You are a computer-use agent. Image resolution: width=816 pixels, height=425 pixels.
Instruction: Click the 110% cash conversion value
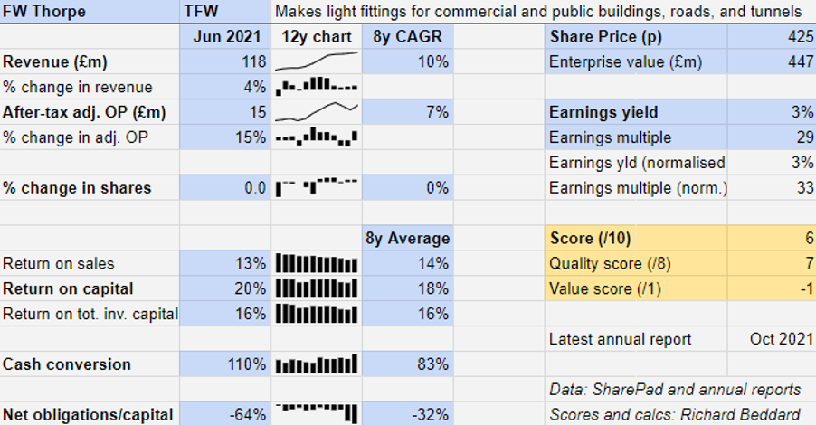225,364
